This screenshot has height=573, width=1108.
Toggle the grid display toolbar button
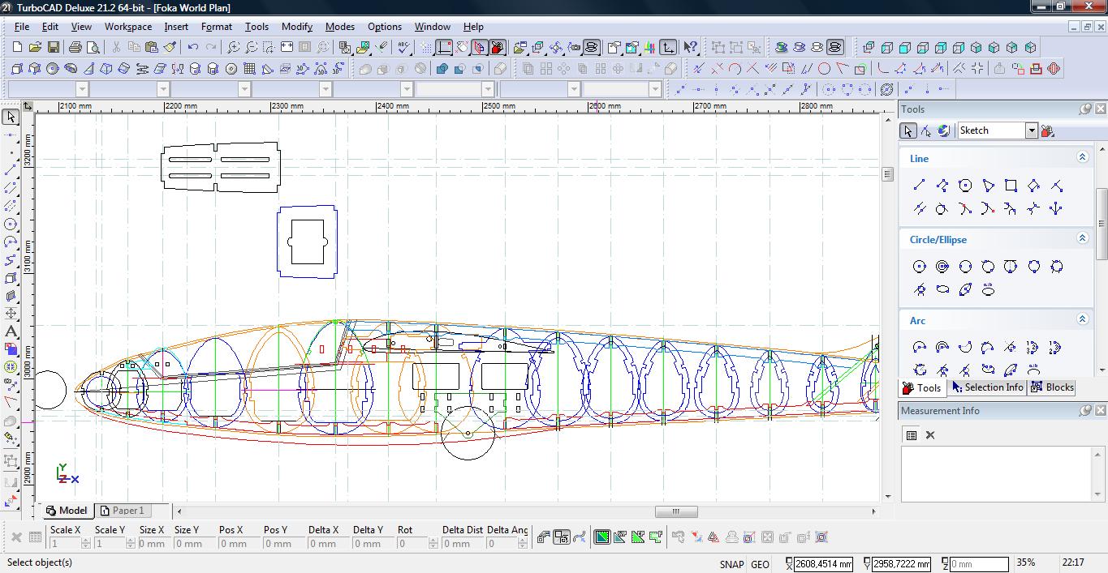425,48
